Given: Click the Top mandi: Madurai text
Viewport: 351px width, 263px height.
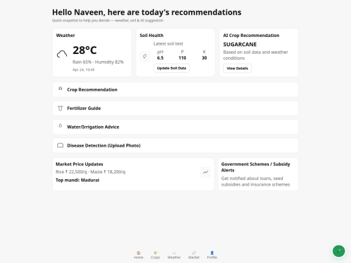Looking at the screenshot, I should point(77,180).
